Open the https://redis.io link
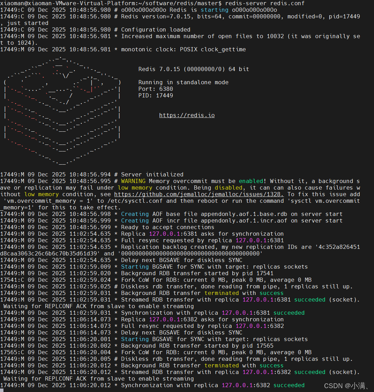 click(x=187, y=115)
